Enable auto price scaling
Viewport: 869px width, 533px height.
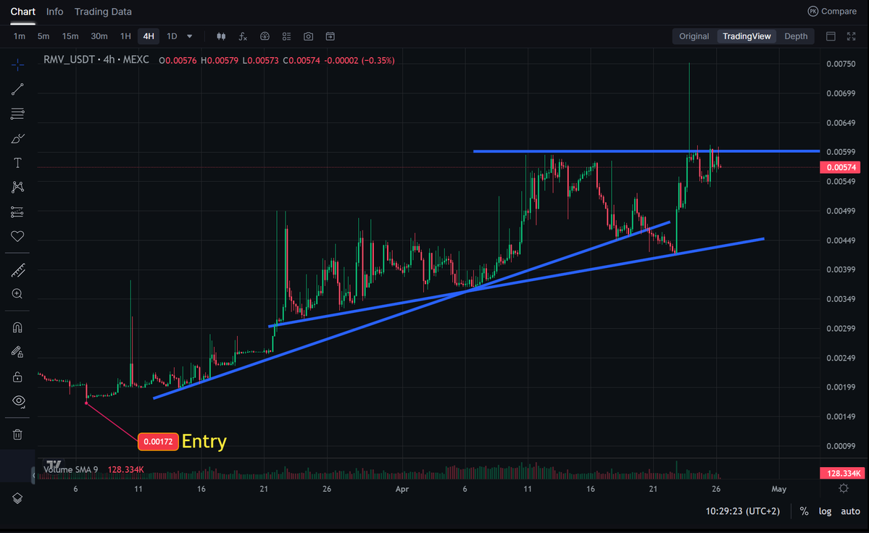[849, 511]
